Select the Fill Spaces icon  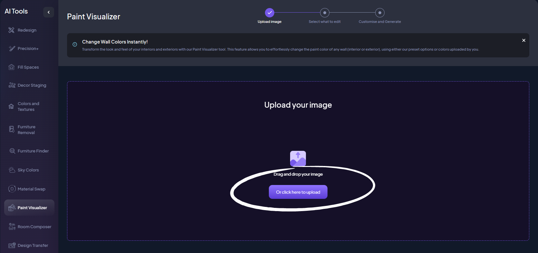(x=12, y=67)
